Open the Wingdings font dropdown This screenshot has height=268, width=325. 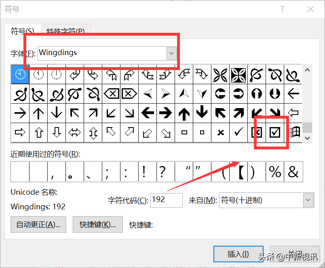[171, 53]
